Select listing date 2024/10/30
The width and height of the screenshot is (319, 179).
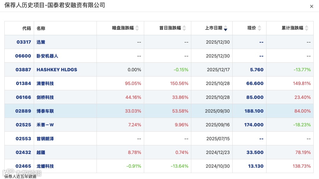click(x=218, y=166)
